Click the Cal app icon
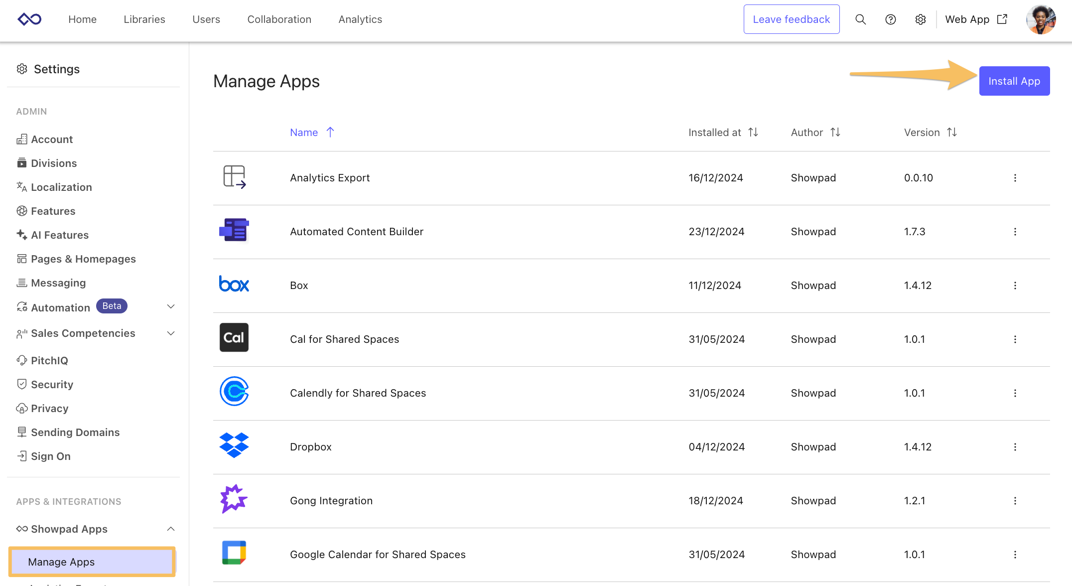 234,337
